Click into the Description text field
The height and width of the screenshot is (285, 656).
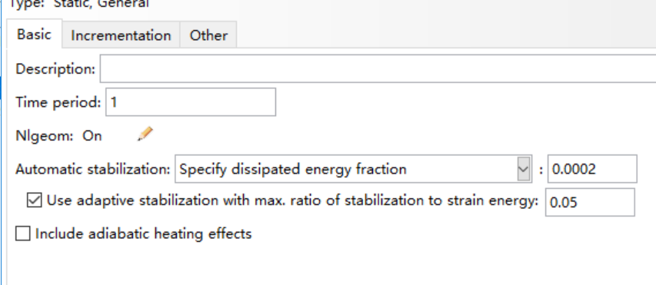pos(378,68)
